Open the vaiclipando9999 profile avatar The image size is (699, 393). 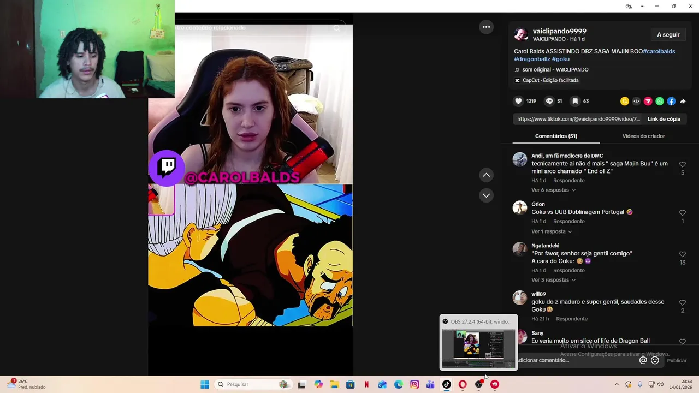(521, 34)
